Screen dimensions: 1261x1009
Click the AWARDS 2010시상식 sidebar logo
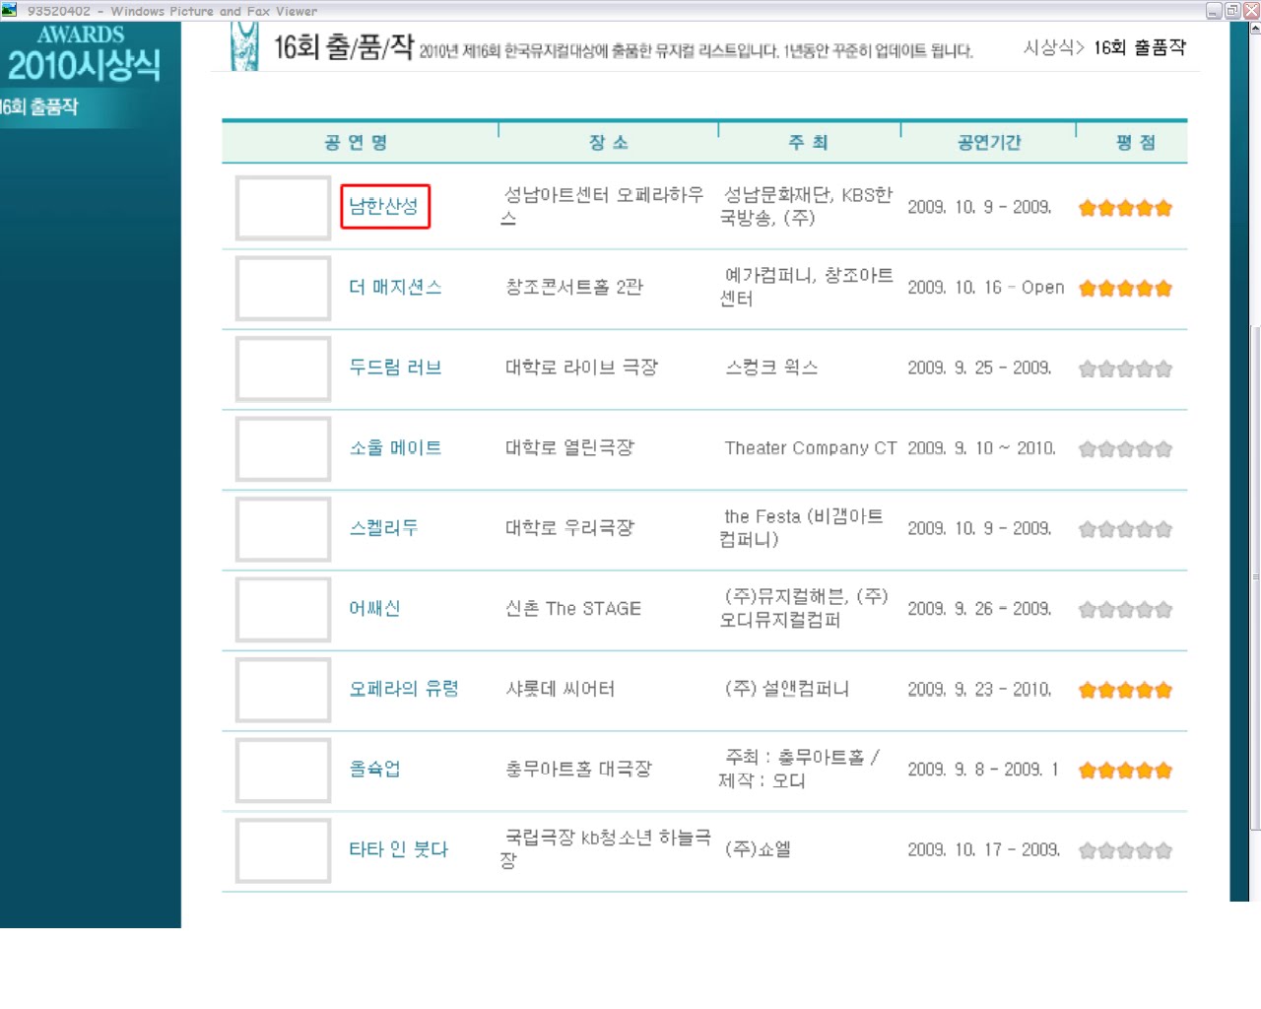click(x=83, y=53)
